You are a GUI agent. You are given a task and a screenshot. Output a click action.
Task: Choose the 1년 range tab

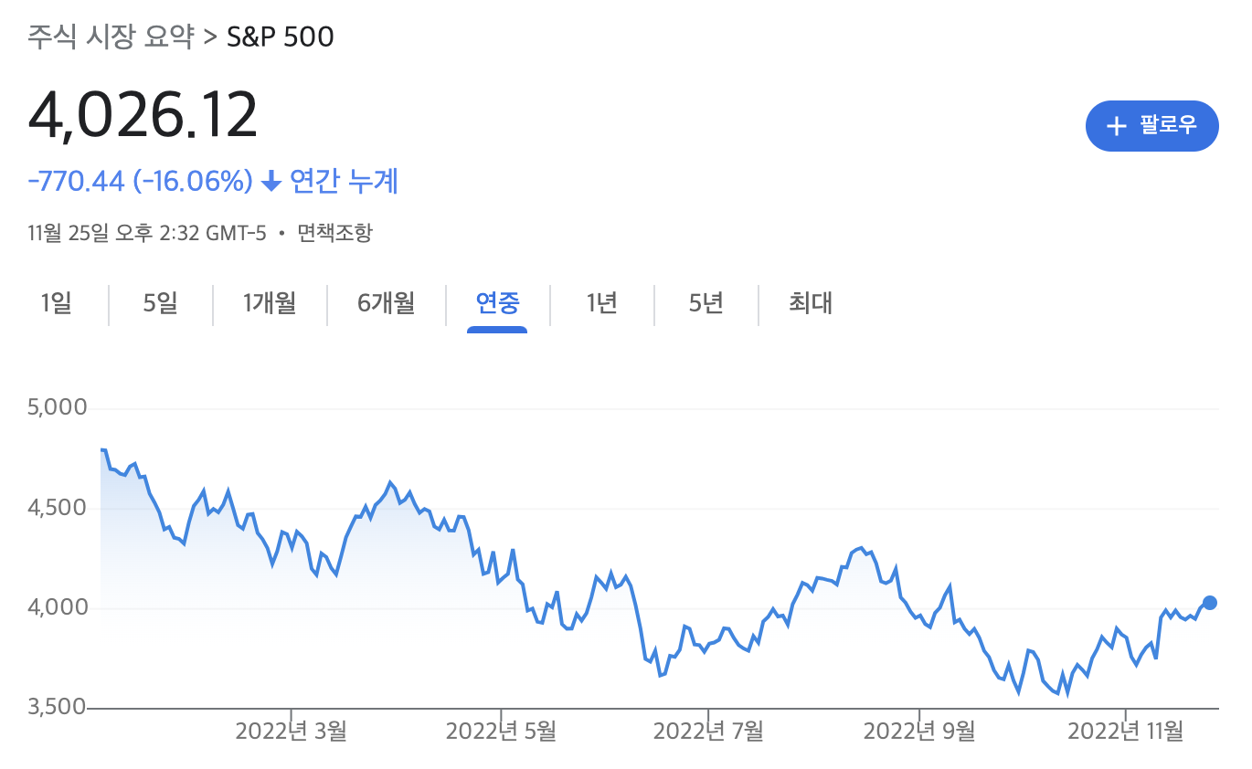(602, 303)
